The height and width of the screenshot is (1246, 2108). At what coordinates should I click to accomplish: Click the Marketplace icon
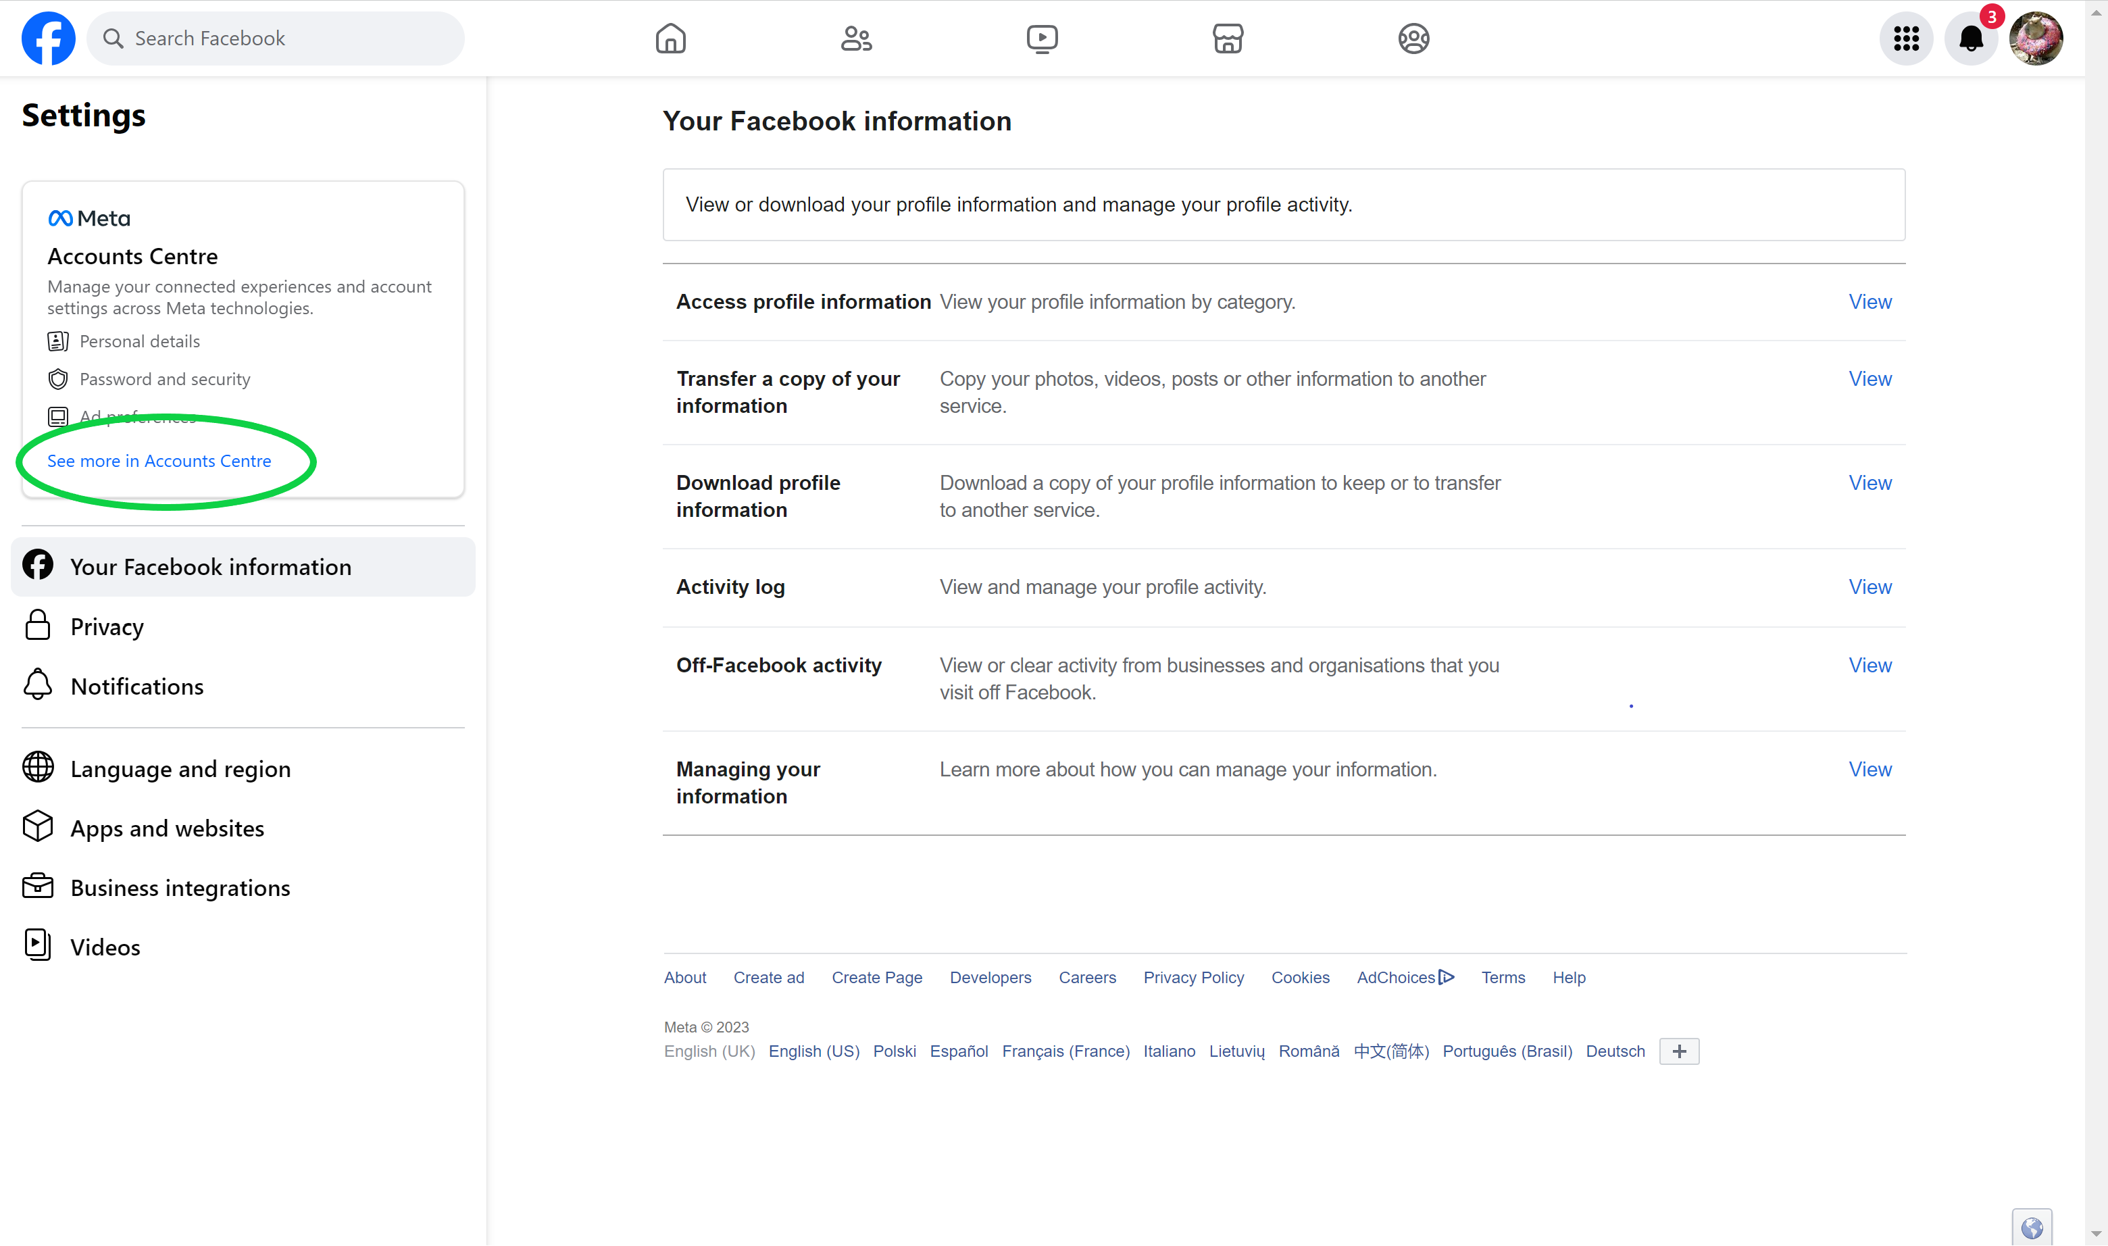point(1228,37)
